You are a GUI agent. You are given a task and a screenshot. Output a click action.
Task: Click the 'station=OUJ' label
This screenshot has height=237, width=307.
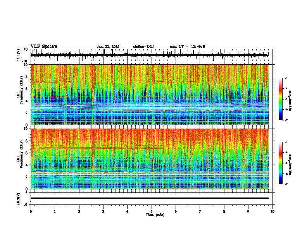click(143, 46)
